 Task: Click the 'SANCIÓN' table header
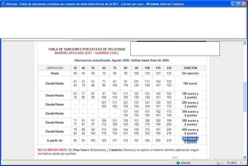tap(190, 68)
